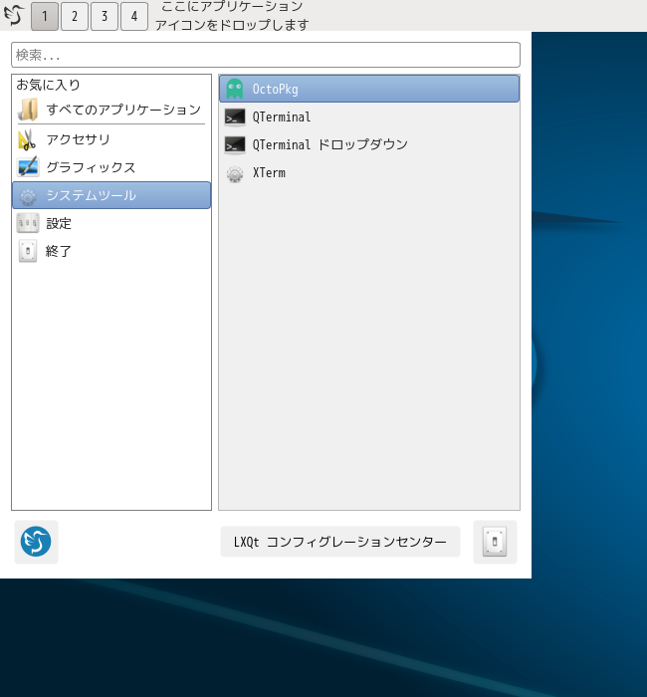647x697 pixels.
Task: Click the bottom-right power switch button
Action: tap(495, 542)
